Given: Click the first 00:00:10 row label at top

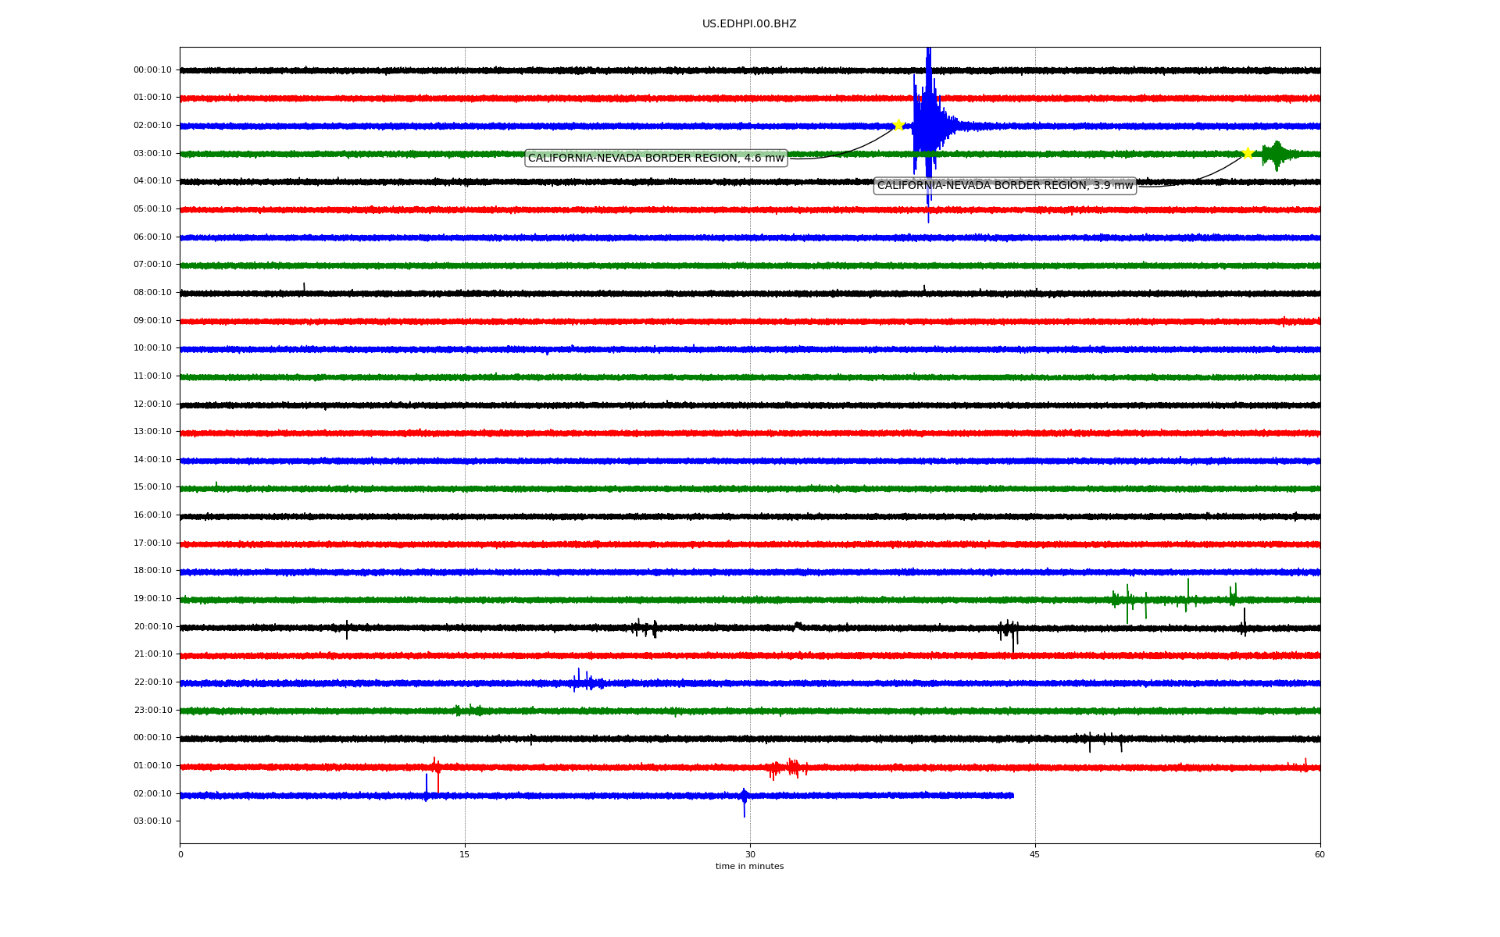Looking at the screenshot, I should (x=152, y=70).
